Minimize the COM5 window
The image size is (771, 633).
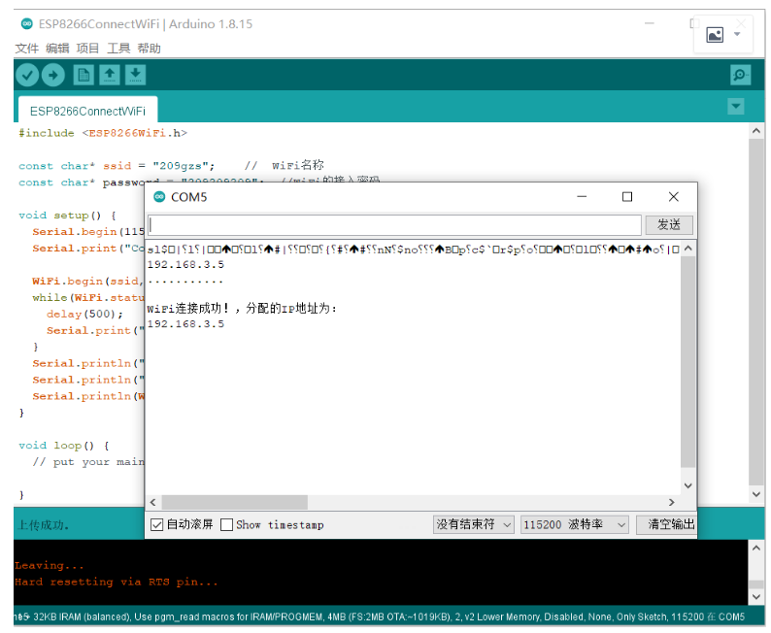pos(582,196)
